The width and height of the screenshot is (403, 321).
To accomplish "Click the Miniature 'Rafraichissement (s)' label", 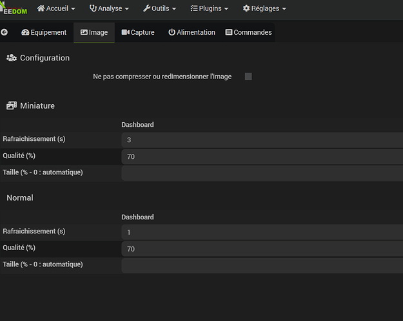I will coord(34,139).
